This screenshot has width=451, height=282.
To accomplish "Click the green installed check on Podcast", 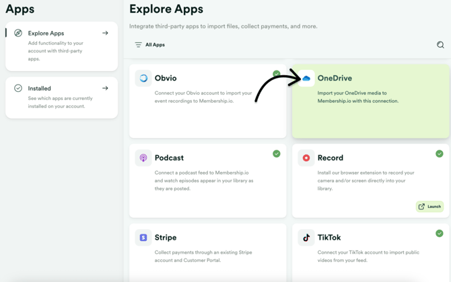I will [x=277, y=154].
